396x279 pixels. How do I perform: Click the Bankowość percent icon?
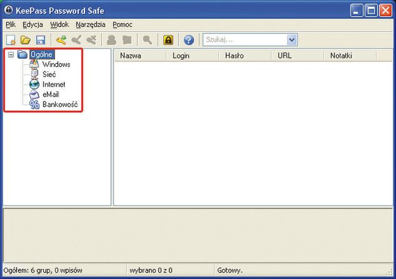click(x=34, y=104)
